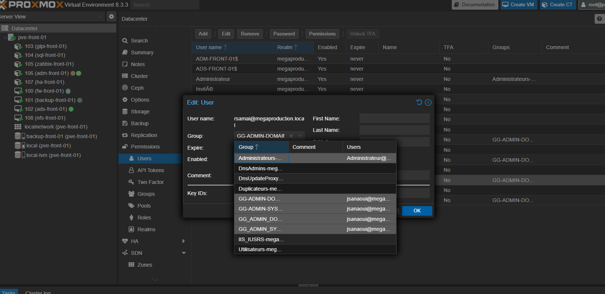Select the DnsAdmins group in list
Image resolution: width=605 pixels, height=294 pixels.
pyautogui.click(x=260, y=168)
